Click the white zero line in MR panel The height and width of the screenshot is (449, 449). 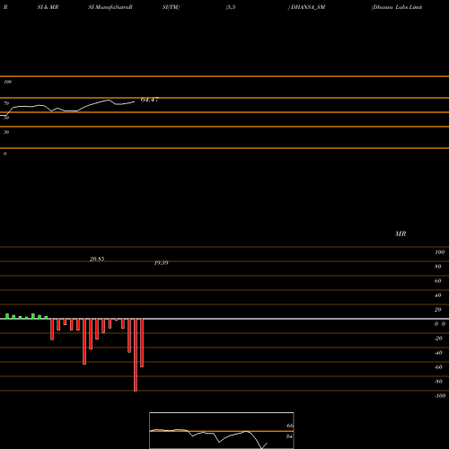click(224, 319)
